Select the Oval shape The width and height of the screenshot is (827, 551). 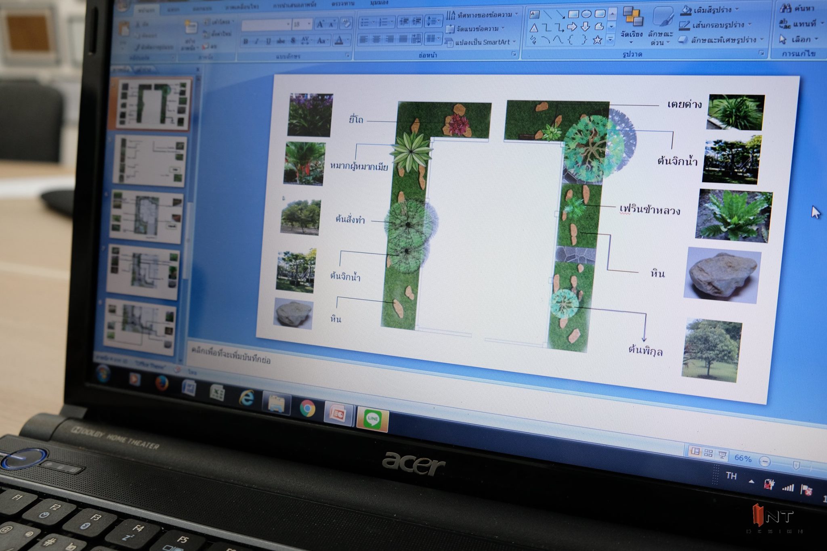click(x=587, y=14)
